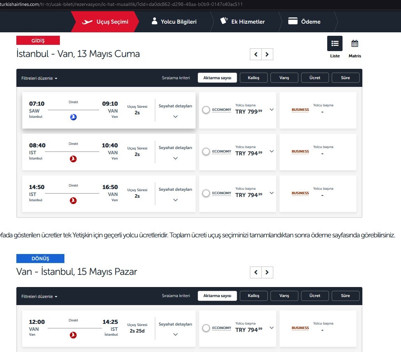Go to previous day for Van - İstanbul
The height and width of the screenshot is (352, 401).
point(256,272)
